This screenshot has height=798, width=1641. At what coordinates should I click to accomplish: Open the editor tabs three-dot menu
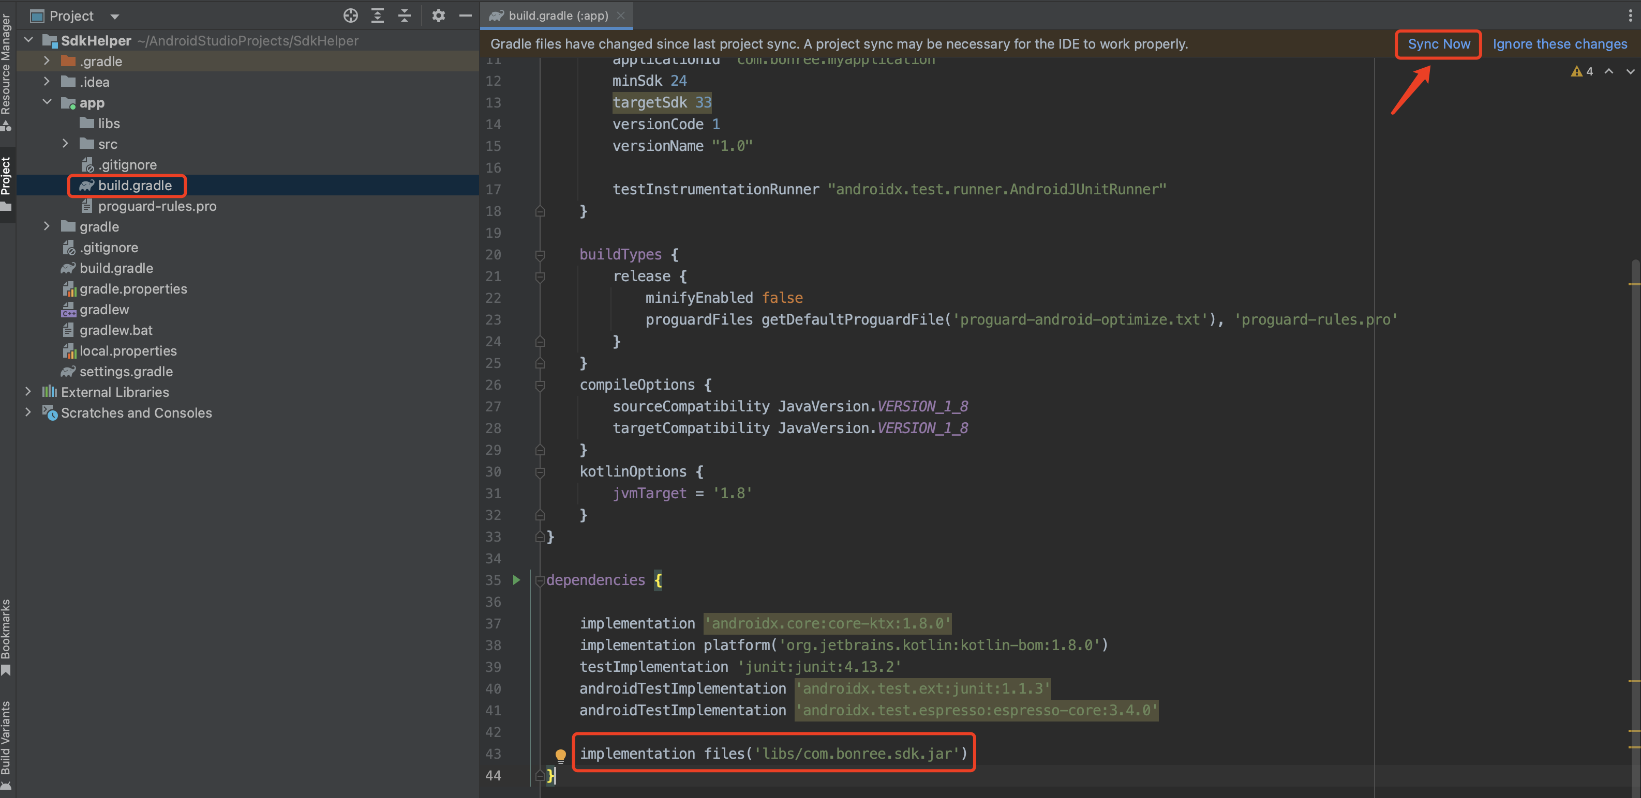[x=1630, y=16]
